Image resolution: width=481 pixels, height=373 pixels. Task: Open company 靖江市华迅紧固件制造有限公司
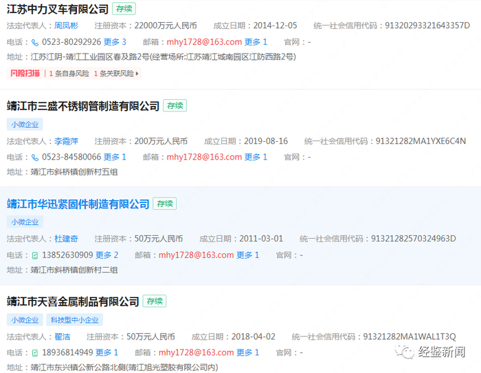click(78, 204)
